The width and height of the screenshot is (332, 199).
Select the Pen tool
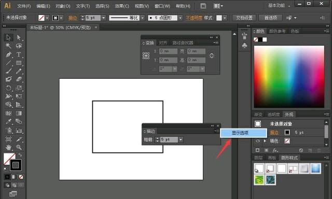(x=8, y=54)
